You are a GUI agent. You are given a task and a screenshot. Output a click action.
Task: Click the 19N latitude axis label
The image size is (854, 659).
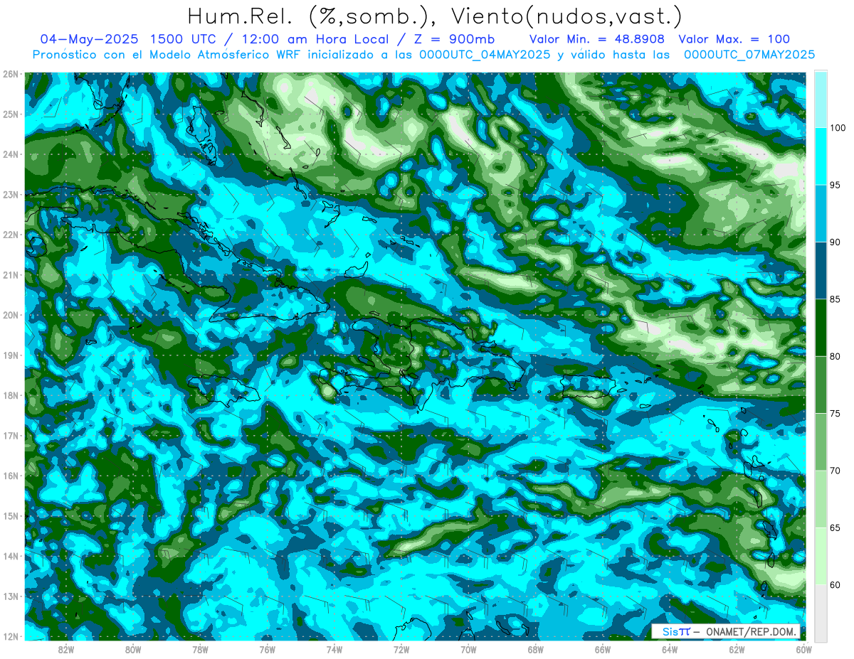10,355
